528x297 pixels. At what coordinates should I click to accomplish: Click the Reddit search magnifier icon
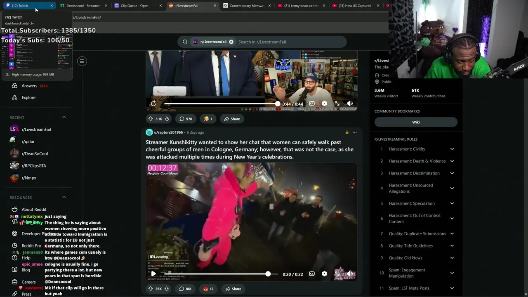click(x=185, y=42)
